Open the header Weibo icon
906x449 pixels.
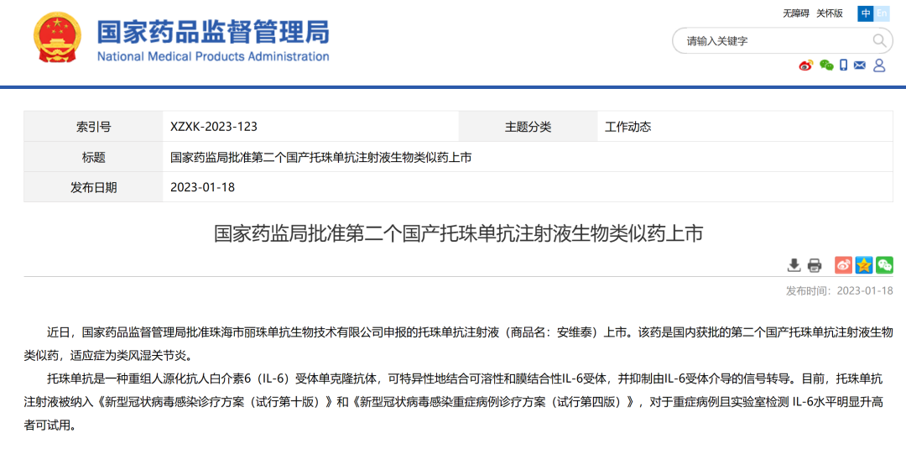pos(806,65)
